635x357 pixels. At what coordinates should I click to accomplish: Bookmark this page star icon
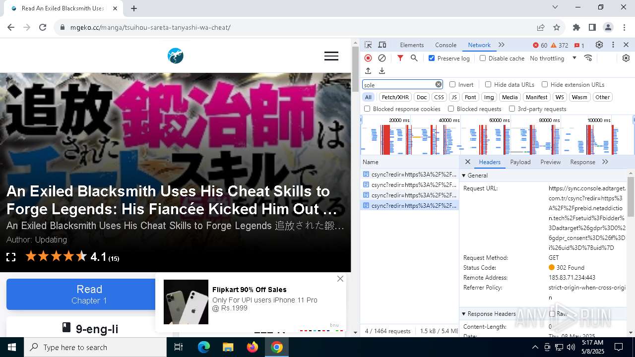tap(557, 27)
